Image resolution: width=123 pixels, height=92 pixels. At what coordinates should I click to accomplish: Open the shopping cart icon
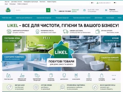click(106, 10)
